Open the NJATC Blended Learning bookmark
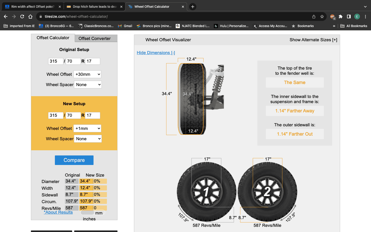The height and width of the screenshot is (232, 371). 193,26
